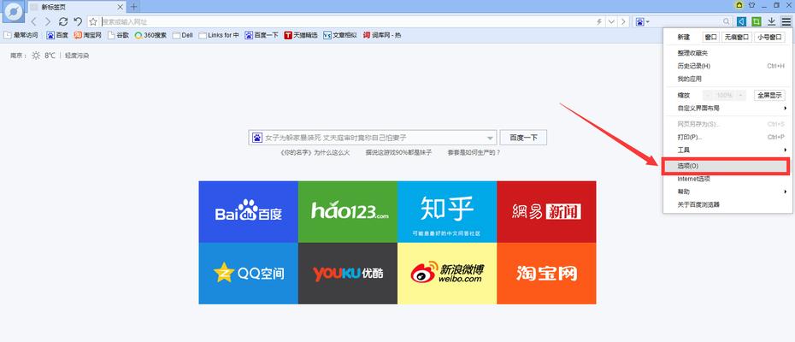795x342 pixels.
Task: Select 整理收藏夹 menu item
Action: (726, 53)
